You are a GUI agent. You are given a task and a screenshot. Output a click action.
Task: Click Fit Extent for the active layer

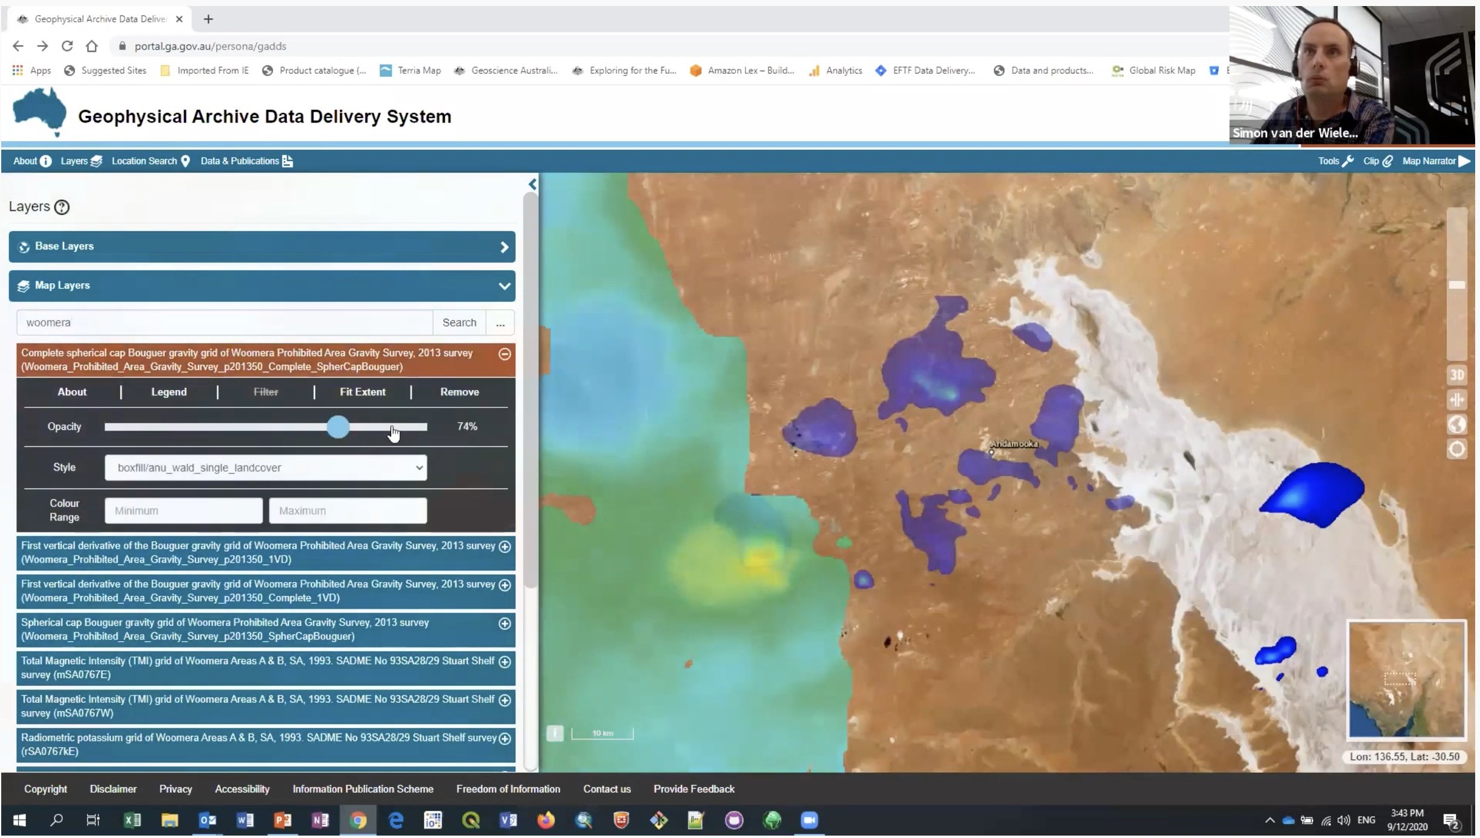pyautogui.click(x=362, y=392)
